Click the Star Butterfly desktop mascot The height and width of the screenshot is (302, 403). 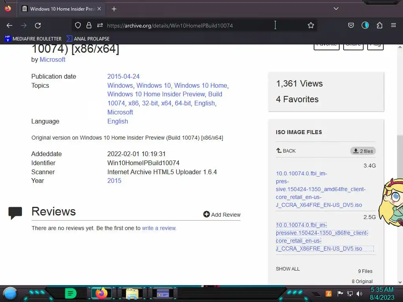[x=392, y=202]
